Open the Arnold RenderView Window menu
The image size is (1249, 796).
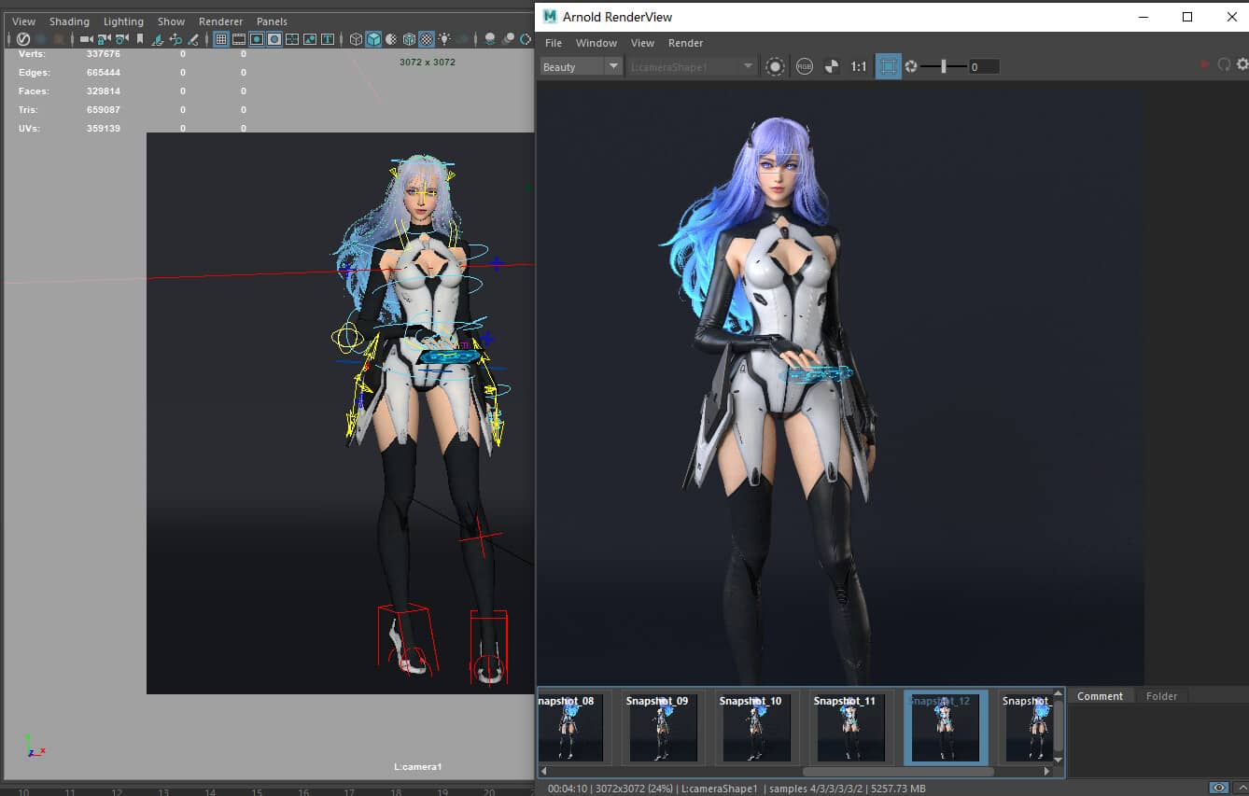pyautogui.click(x=596, y=43)
